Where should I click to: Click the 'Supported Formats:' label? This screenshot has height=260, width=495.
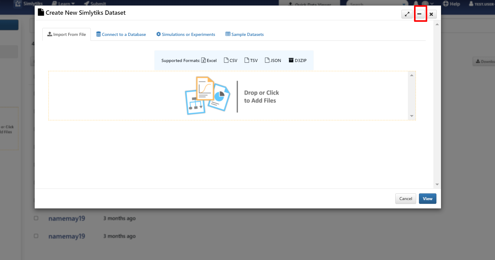click(181, 60)
